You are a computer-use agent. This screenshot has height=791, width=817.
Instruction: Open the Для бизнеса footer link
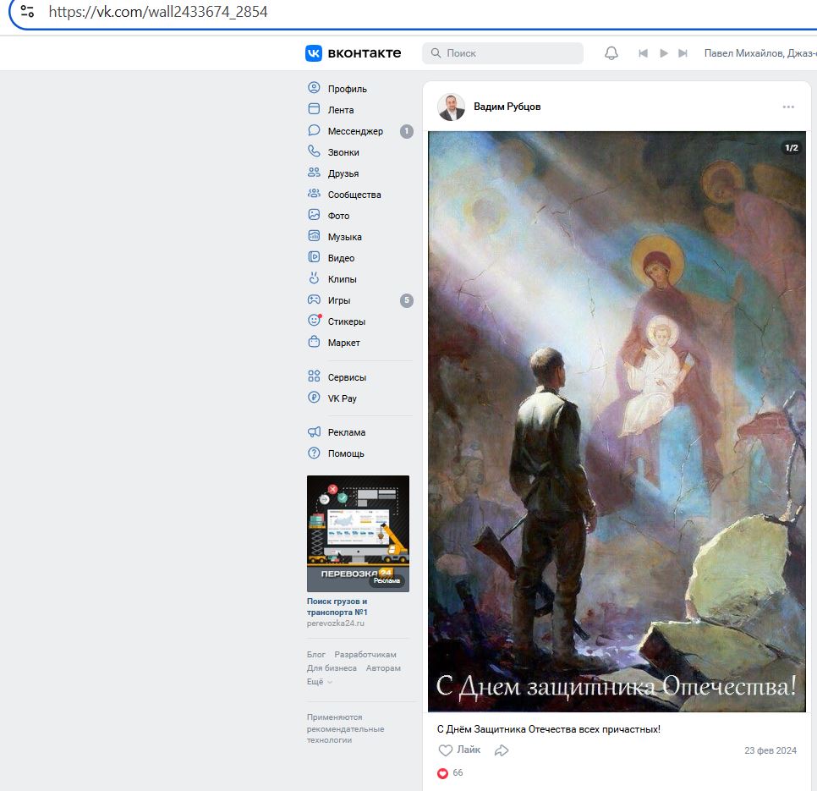coord(332,668)
